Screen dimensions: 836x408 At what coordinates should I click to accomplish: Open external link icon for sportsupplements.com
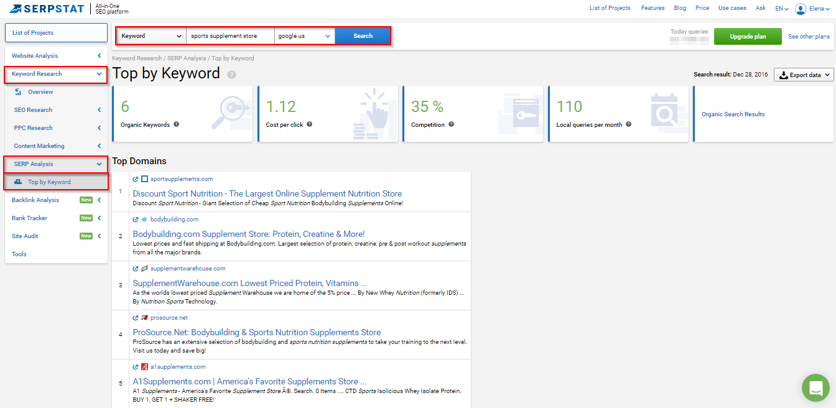tap(136, 179)
